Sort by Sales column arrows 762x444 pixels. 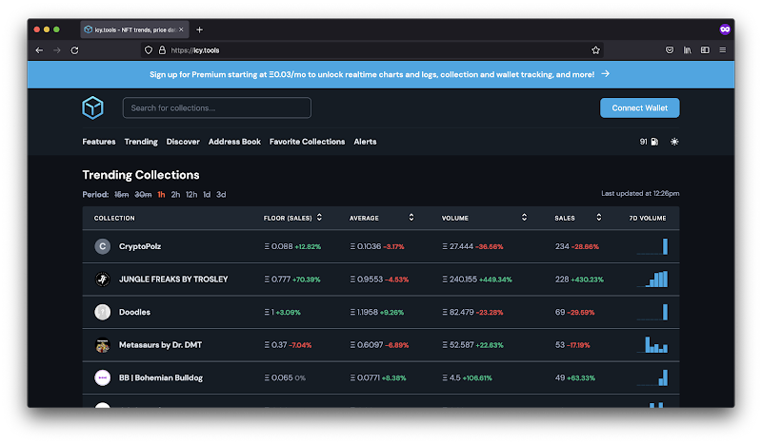pos(599,218)
